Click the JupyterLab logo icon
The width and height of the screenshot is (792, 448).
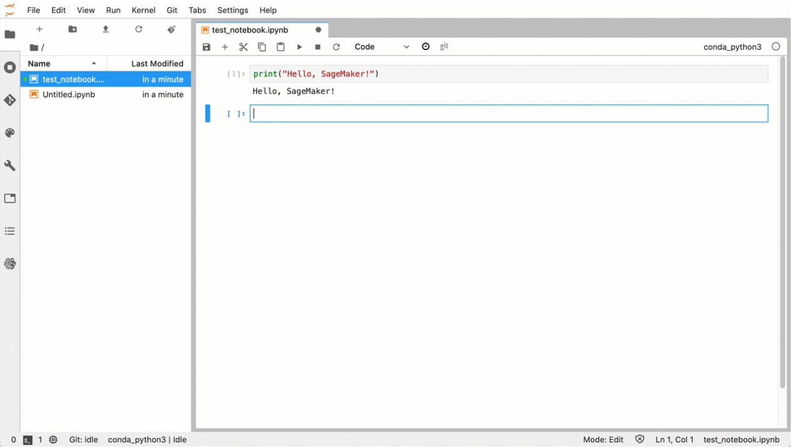(x=10, y=10)
